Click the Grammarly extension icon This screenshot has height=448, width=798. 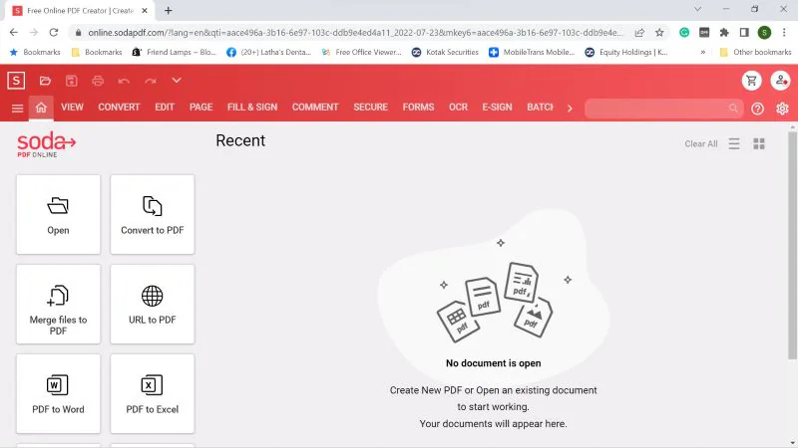684,33
